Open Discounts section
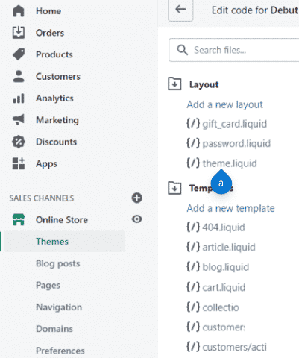The image size is (299, 358). coord(57,142)
